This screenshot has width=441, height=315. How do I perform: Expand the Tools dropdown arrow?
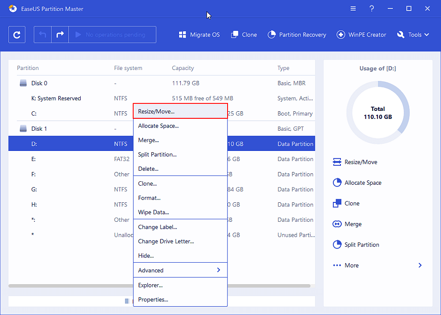pyautogui.click(x=426, y=35)
